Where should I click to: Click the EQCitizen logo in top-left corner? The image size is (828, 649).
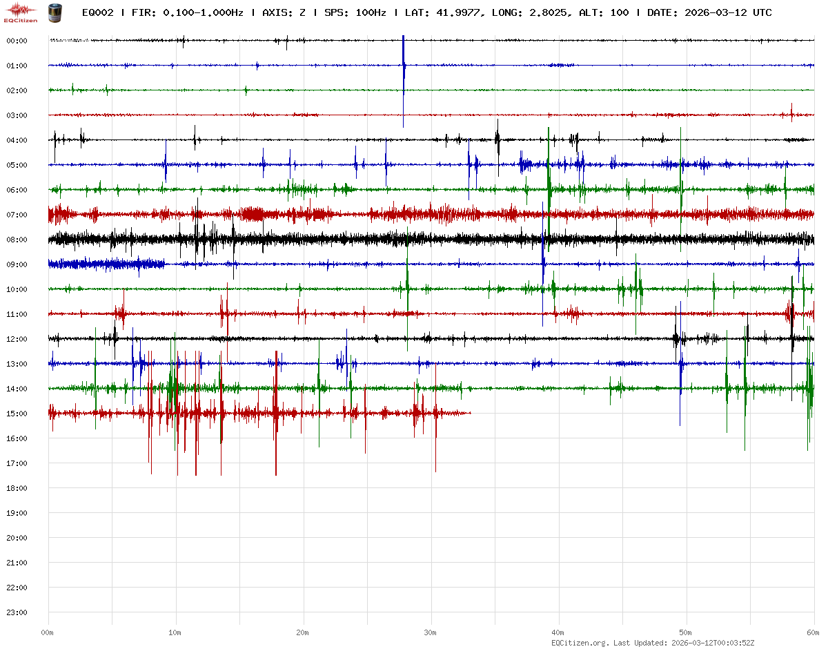[21, 12]
